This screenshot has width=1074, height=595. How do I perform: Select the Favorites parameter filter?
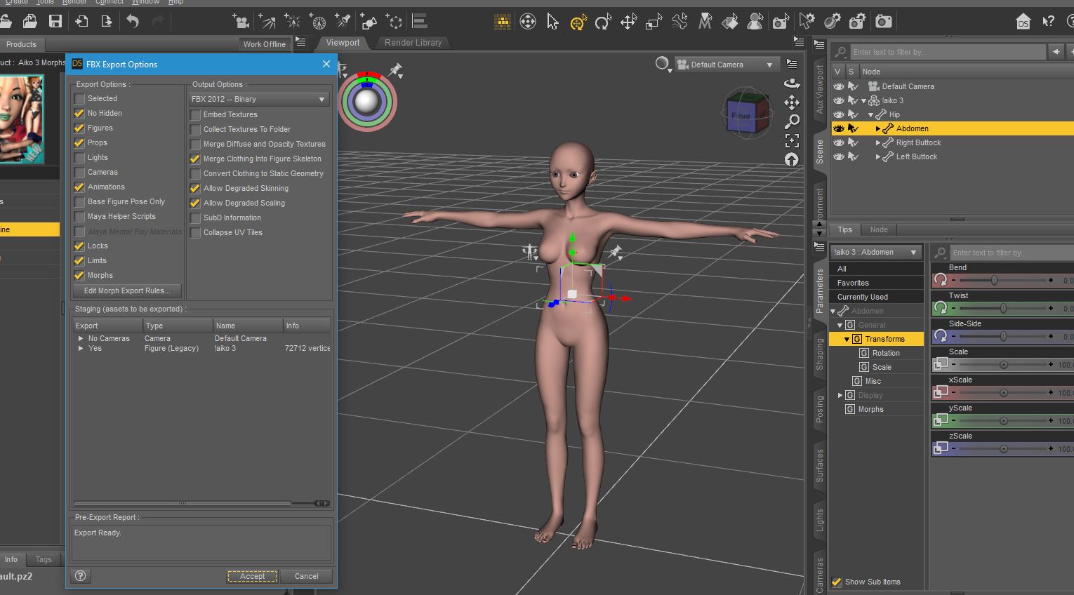[876, 283]
